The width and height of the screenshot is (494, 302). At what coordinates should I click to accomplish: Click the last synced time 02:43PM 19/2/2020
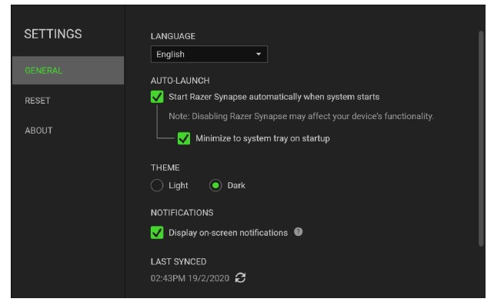[190, 278]
